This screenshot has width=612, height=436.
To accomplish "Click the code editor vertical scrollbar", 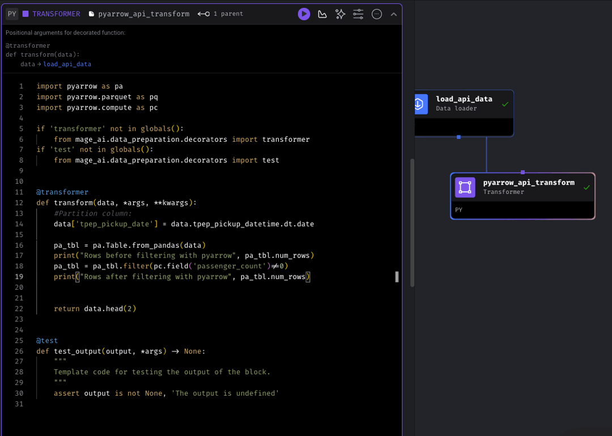I will [x=412, y=223].
